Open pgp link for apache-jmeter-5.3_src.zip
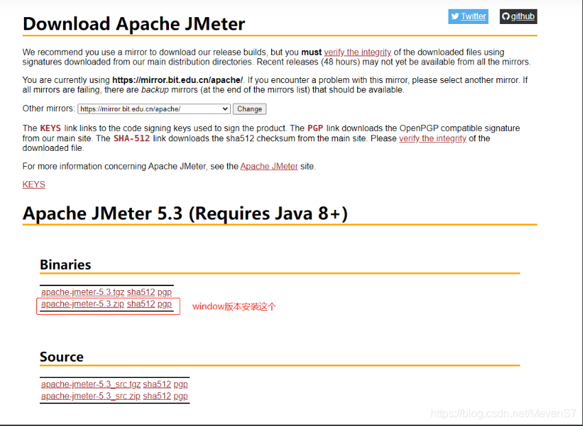This screenshot has height=426, width=583. (181, 396)
